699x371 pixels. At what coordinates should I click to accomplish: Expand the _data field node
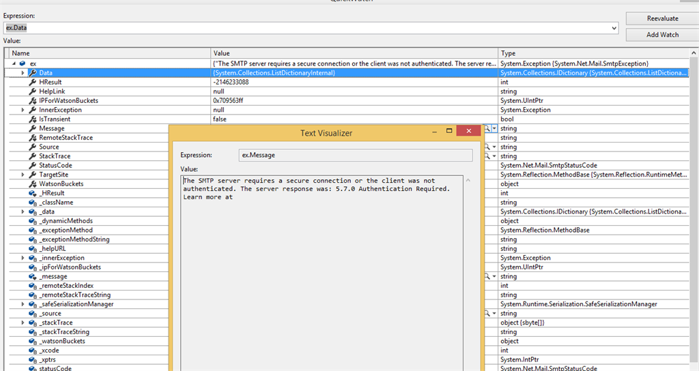click(23, 211)
